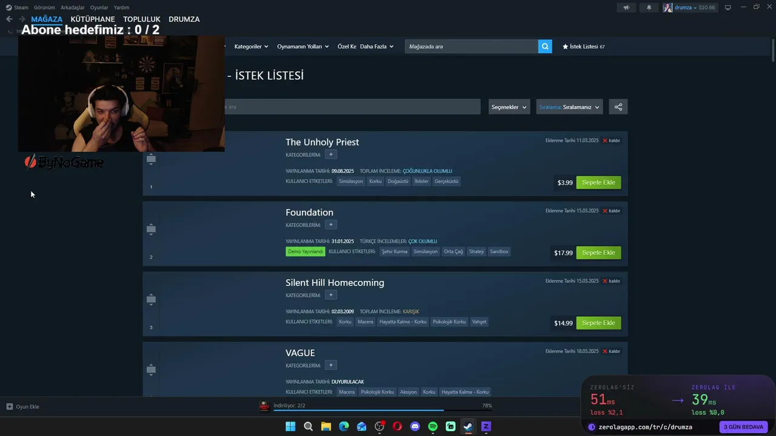Screen dimensions: 776x436
Task: Open the Arkadaşlar menu
Action: tap(73, 8)
